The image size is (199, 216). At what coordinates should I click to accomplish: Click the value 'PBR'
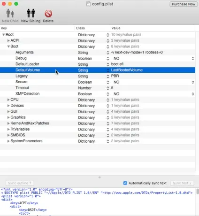click(115, 76)
